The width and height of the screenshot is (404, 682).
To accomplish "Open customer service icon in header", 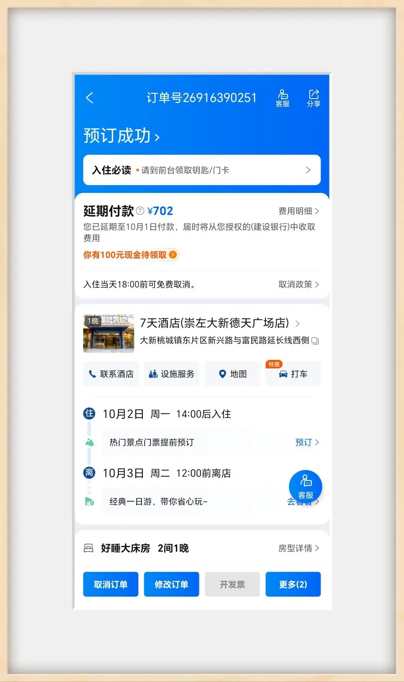I will tap(282, 98).
